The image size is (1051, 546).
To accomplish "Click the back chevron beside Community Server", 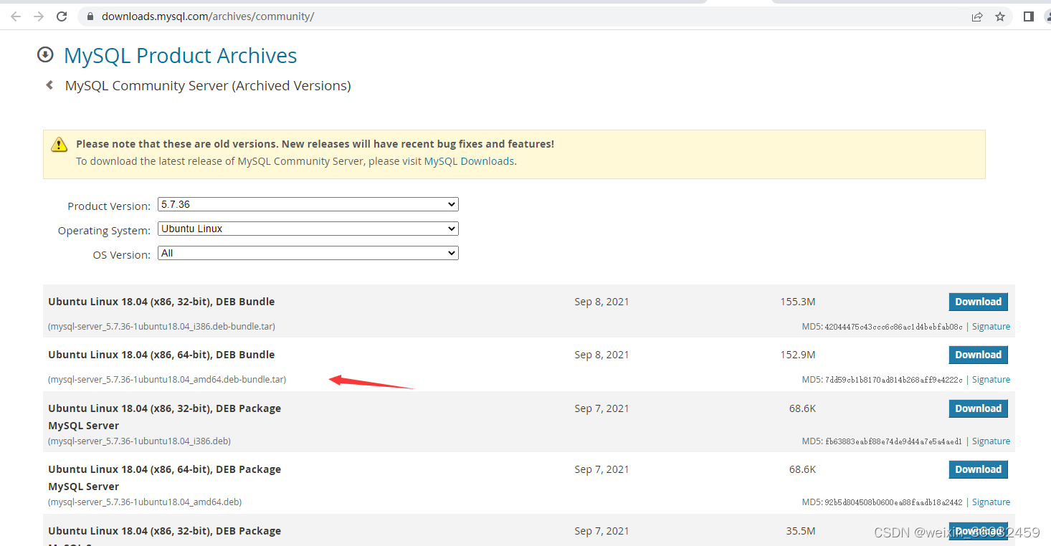I will pos(49,85).
